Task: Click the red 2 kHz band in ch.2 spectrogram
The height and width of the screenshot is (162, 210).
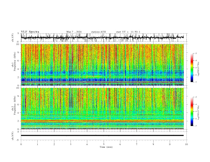Action: coord(102,121)
